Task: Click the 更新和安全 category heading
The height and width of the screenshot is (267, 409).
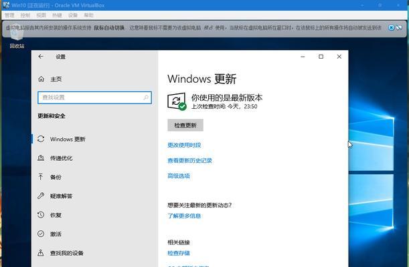Action: 52,116
